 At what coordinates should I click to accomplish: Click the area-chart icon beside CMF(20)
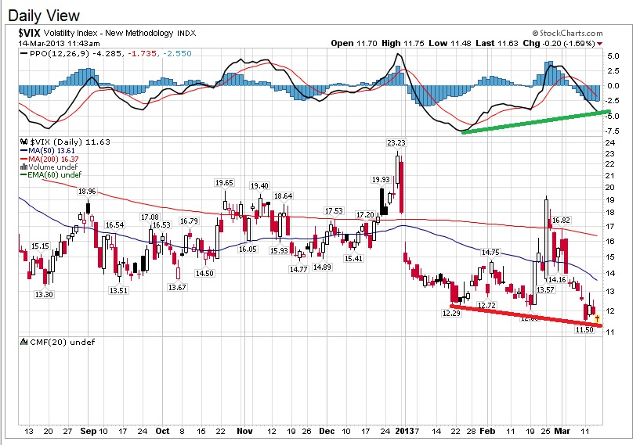click(x=24, y=342)
